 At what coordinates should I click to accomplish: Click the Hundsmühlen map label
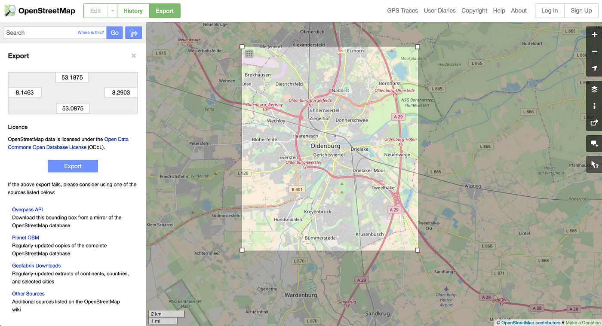[x=288, y=219]
